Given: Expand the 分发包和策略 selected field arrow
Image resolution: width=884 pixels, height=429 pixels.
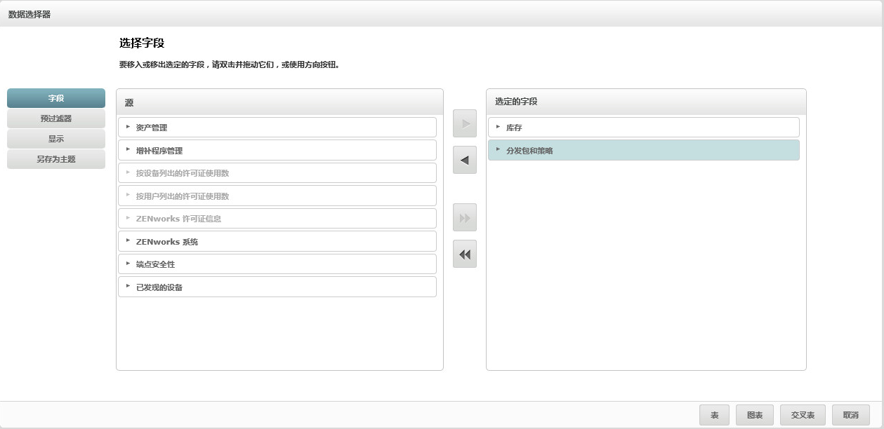Looking at the screenshot, I should (x=498, y=149).
